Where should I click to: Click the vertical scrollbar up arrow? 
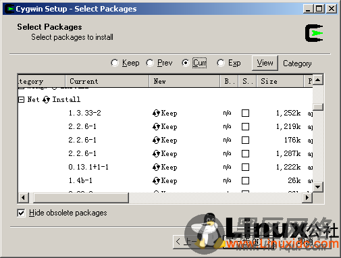(x=318, y=80)
